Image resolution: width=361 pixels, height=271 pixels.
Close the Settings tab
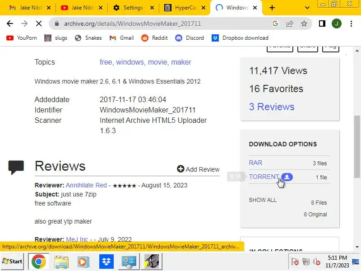point(152,8)
